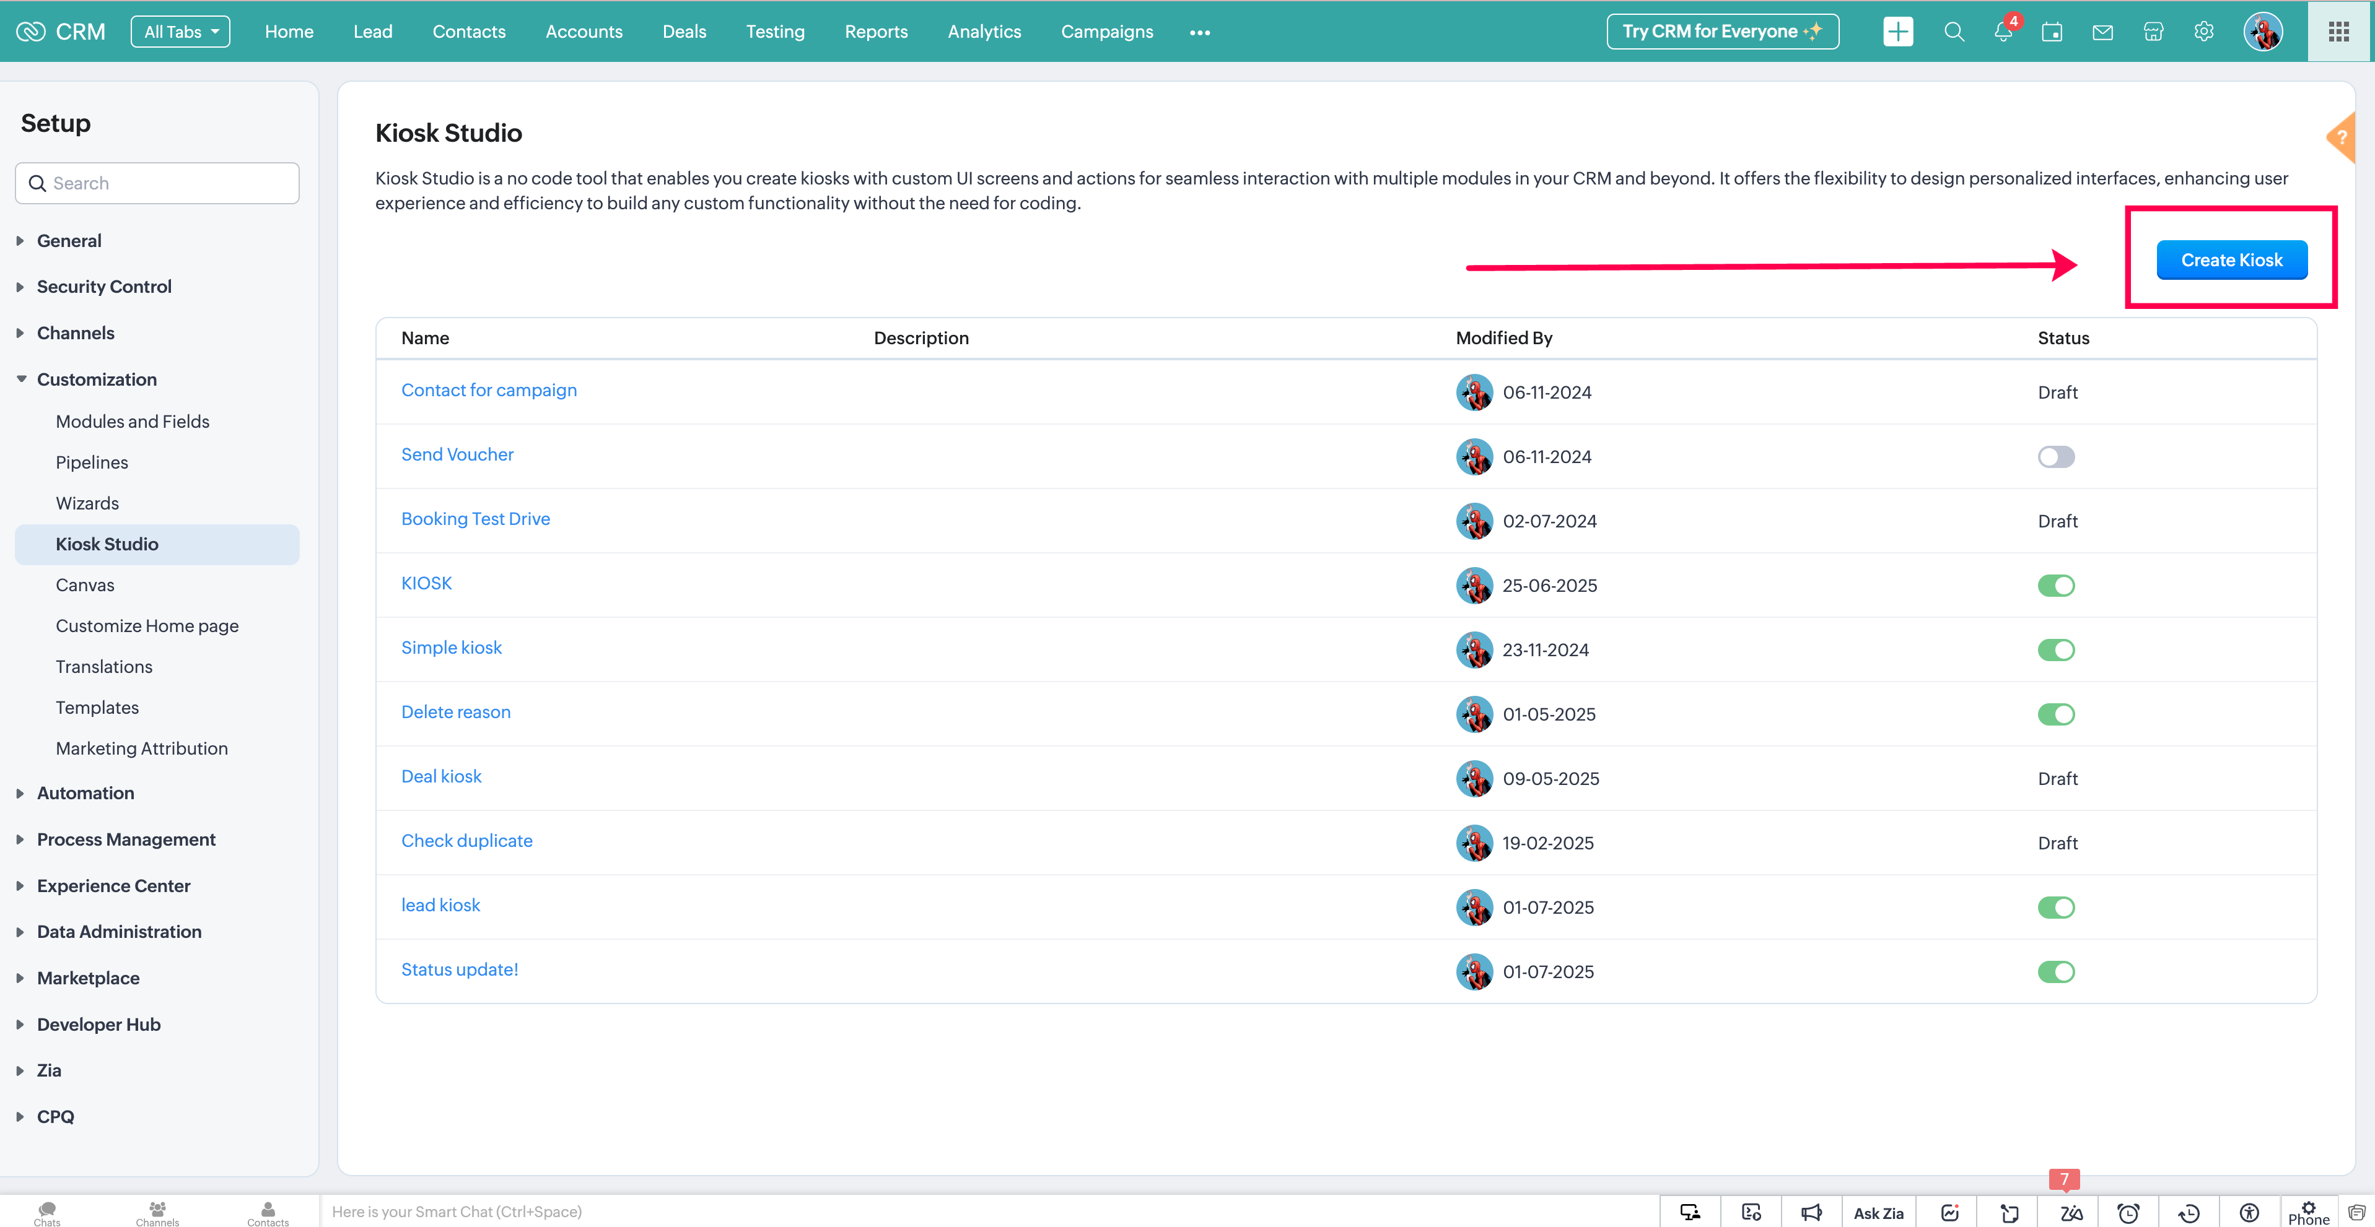Open notifications bell icon
This screenshot has height=1227, width=2375.
[x=2003, y=32]
